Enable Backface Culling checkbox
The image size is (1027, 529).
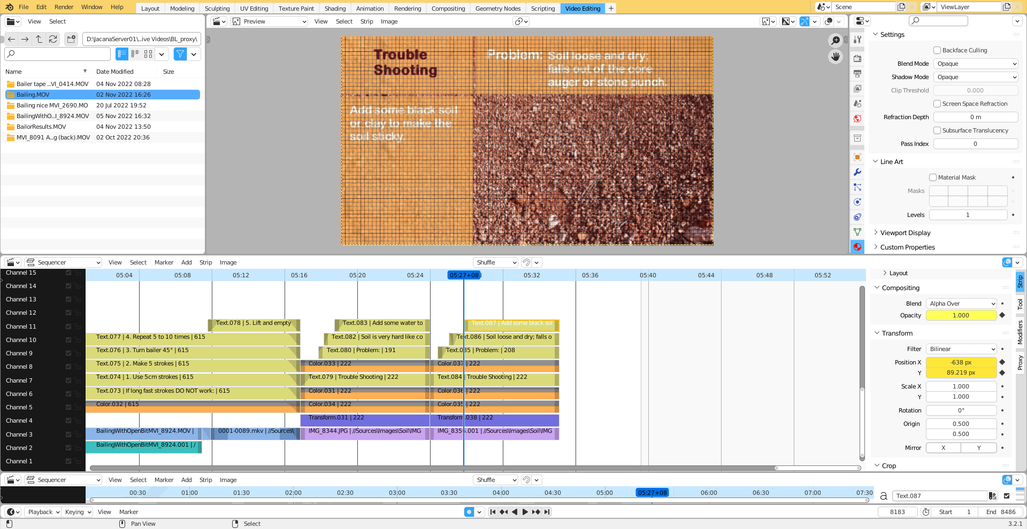(x=937, y=50)
